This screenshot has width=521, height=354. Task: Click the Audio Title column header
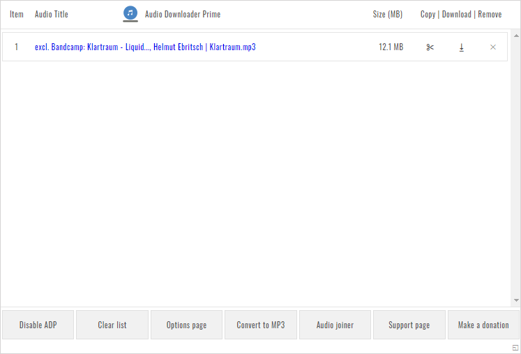click(x=52, y=14)
